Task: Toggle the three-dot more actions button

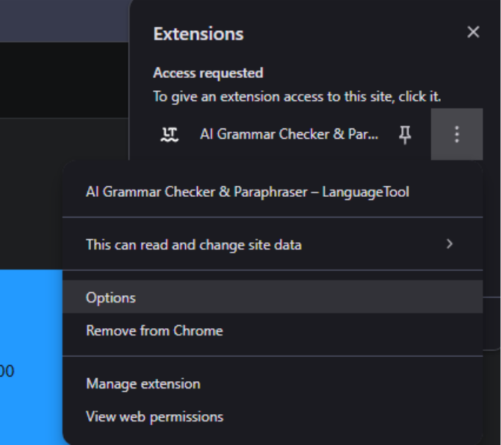Action: point(457,134)
